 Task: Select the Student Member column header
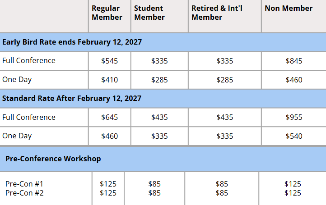(149, 13)
